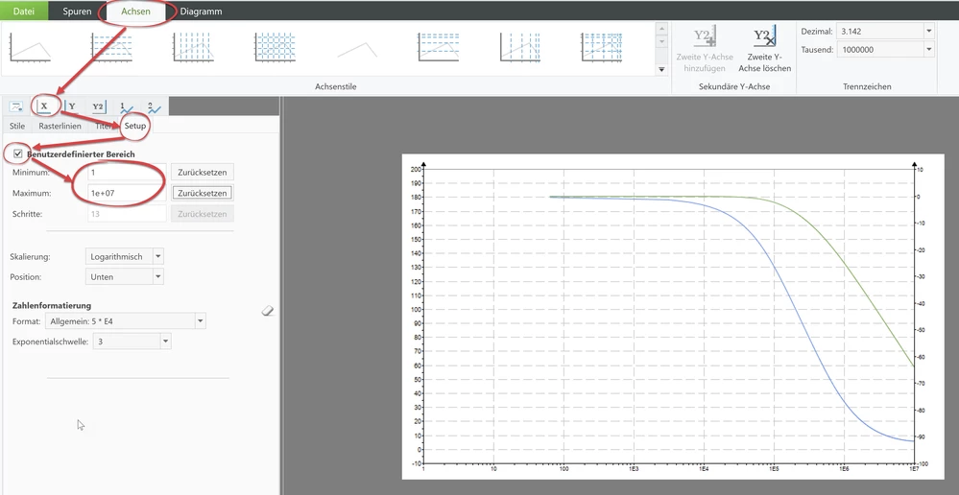Open the Titel sub-tab
The height and width of the screenshot is (495, 959).
[x=104, y=126]
